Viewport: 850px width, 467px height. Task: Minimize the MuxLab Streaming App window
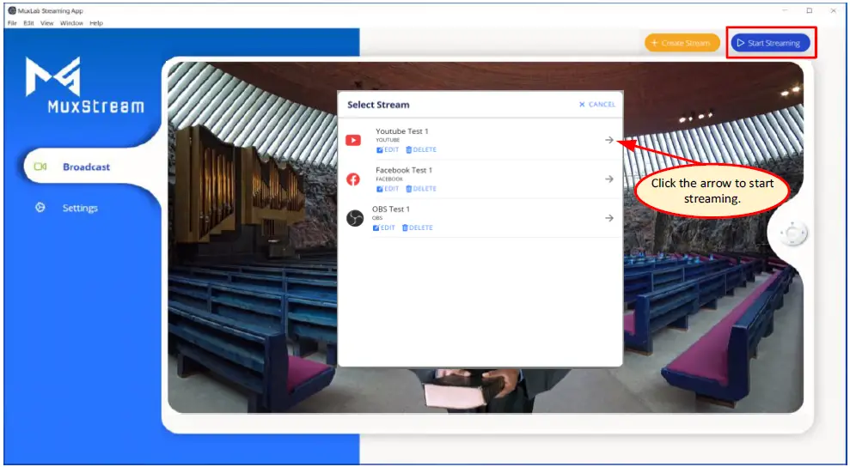coord(785,10)
